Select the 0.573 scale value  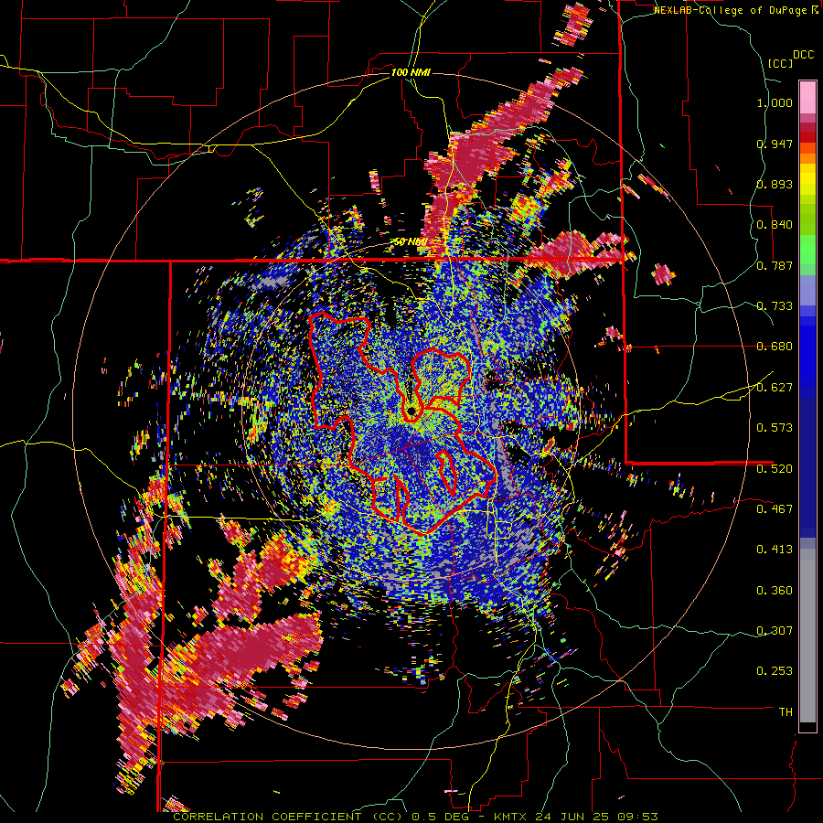(775, 428)
